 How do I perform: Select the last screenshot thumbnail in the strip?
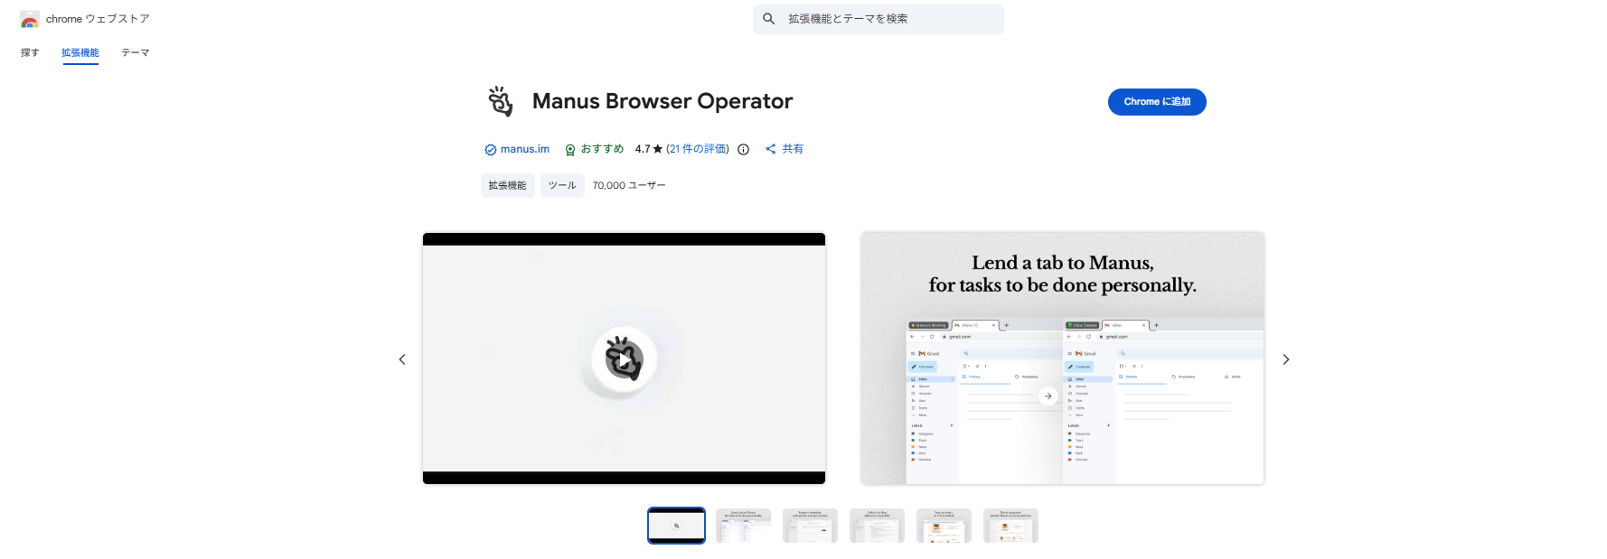[1010, 526]
